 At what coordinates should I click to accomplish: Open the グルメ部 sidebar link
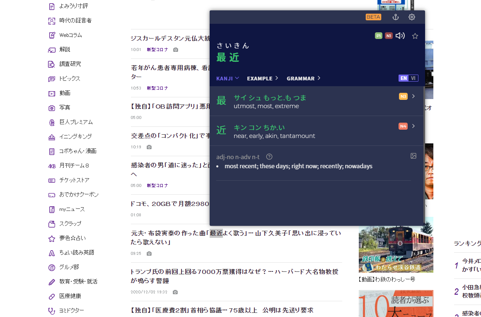[69, 267]
